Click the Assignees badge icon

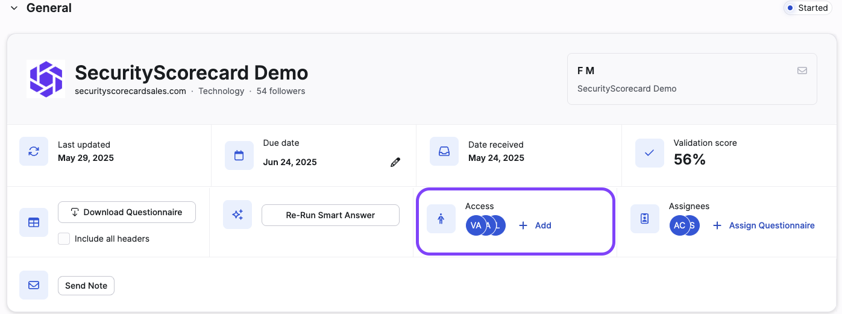click(645, 219)
